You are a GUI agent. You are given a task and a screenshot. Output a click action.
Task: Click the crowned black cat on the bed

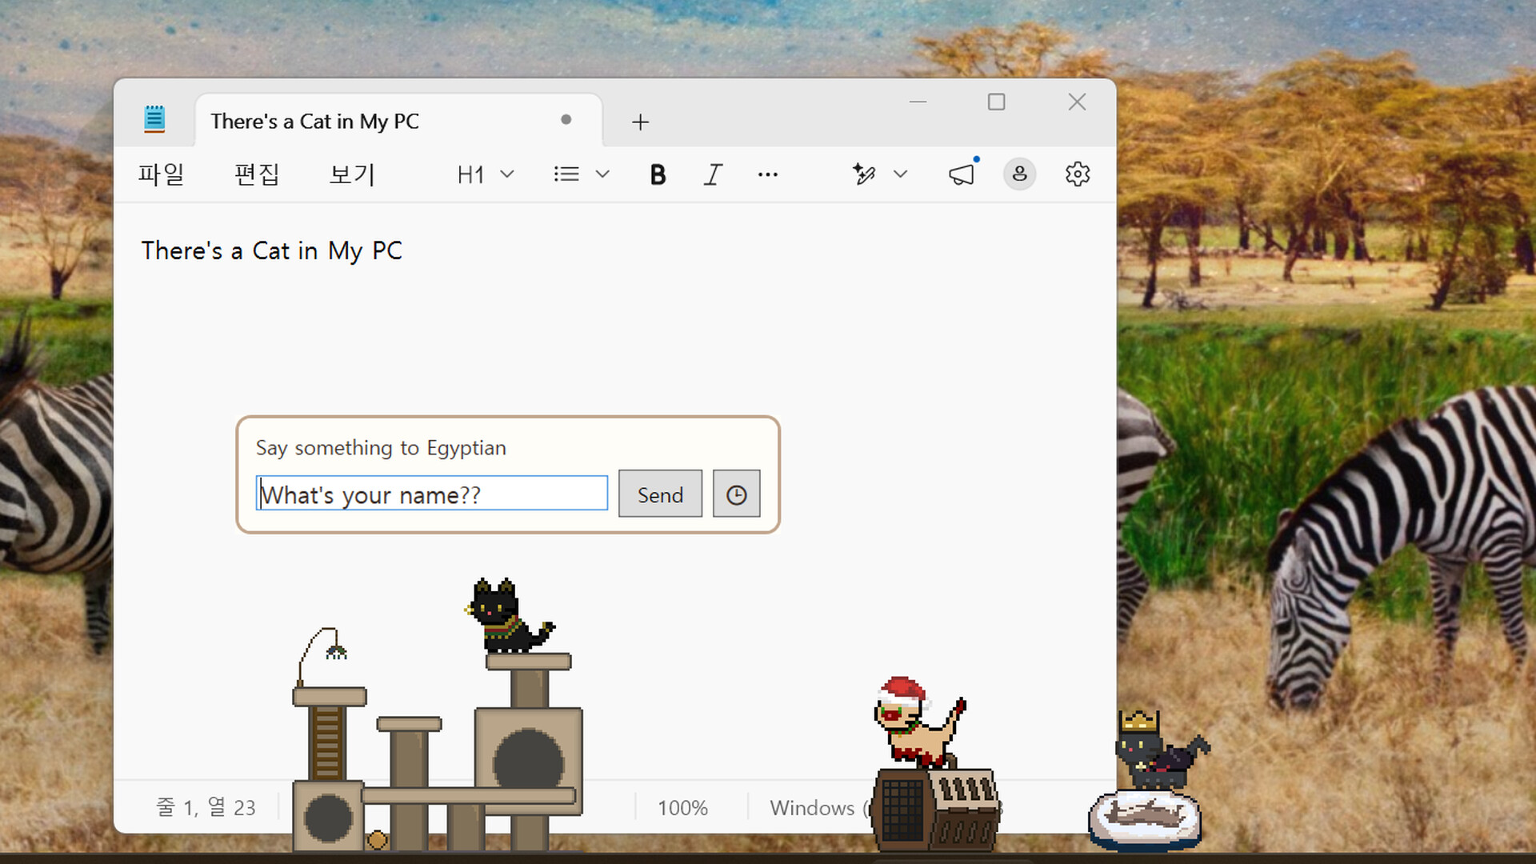click(x=1162, y=750)
